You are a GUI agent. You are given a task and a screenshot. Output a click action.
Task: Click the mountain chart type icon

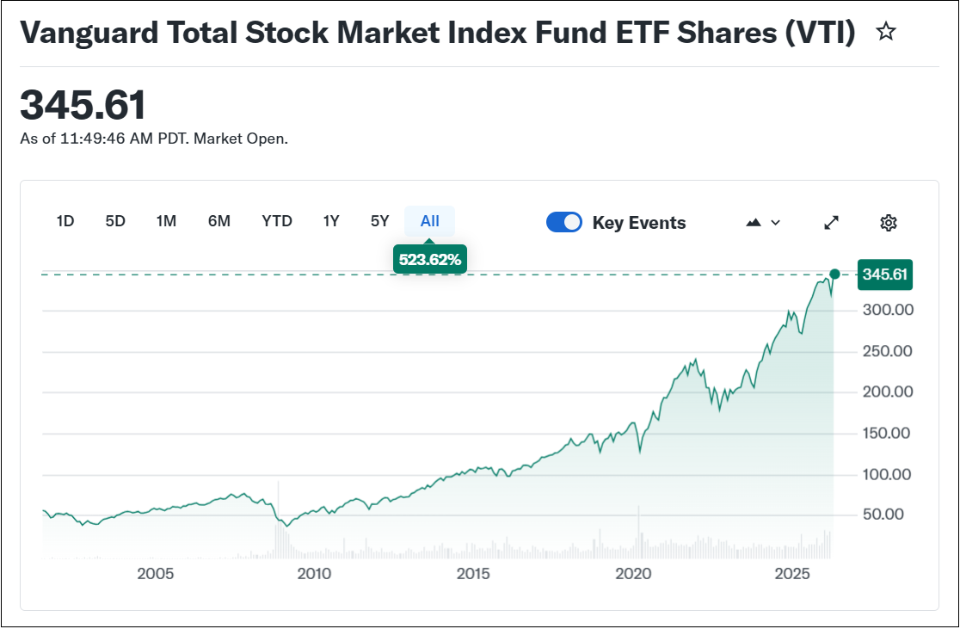click(x=754, y=223)
